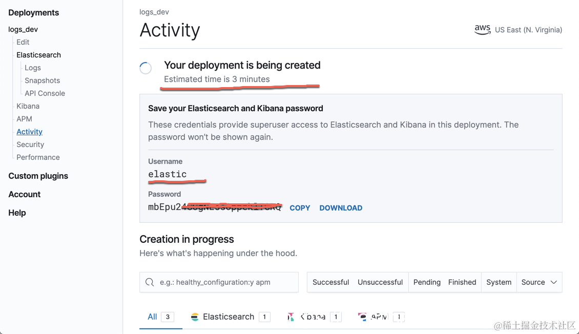This screenshot has height=334, width=579.
Task: Click the search magnifier icon
Action: (150, 282)
